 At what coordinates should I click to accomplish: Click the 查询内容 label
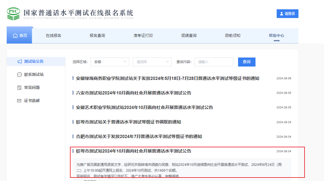184,62
